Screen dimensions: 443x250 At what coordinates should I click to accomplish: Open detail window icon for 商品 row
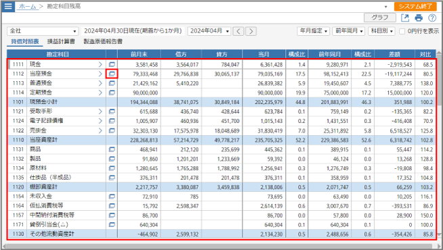[x=112, y=149]
